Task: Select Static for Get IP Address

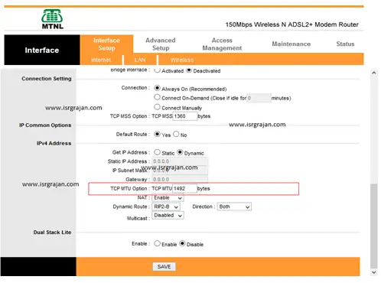Action: pyautogui.click(x=157, y=152)
